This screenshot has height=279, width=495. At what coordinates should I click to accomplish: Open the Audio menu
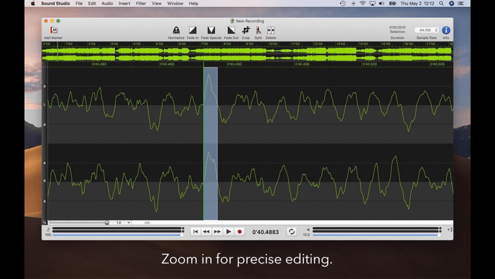pos(107,3)
